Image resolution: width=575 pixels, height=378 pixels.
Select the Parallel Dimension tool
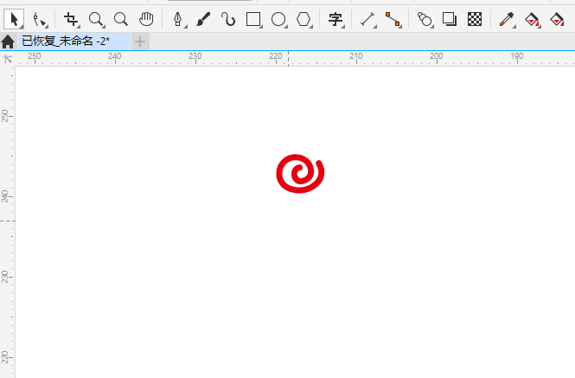pyautogui.click(x=367, y=19)
